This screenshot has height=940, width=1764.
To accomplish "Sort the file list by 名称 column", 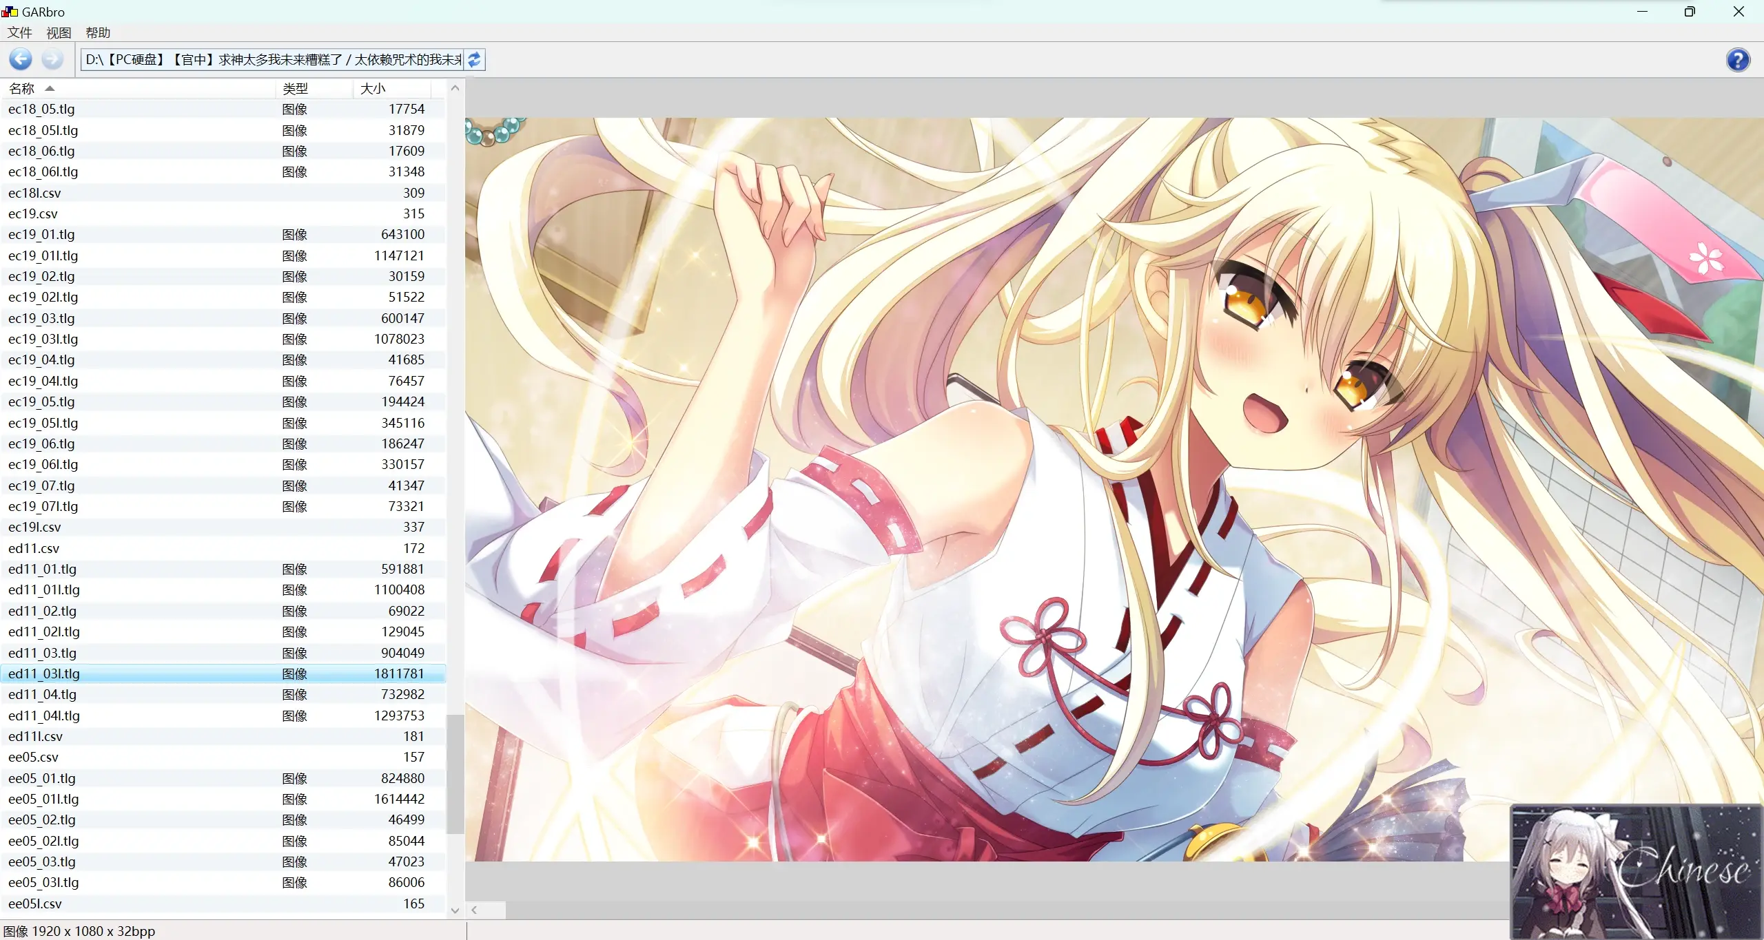I will [x=138, y=88].
